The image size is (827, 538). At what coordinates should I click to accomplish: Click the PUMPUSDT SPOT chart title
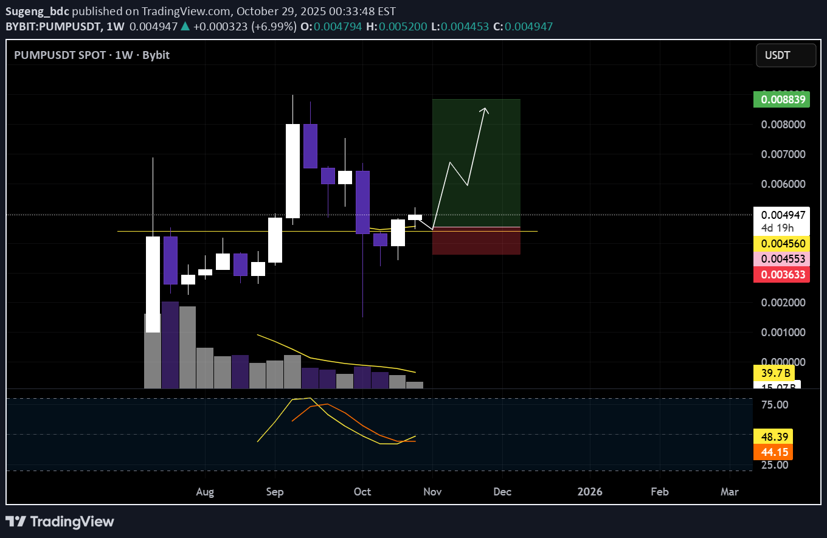pyautogui.click(x=91, y=55)
